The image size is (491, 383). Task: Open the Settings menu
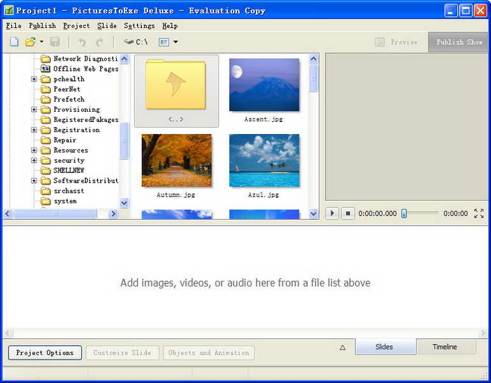(139, 26)
